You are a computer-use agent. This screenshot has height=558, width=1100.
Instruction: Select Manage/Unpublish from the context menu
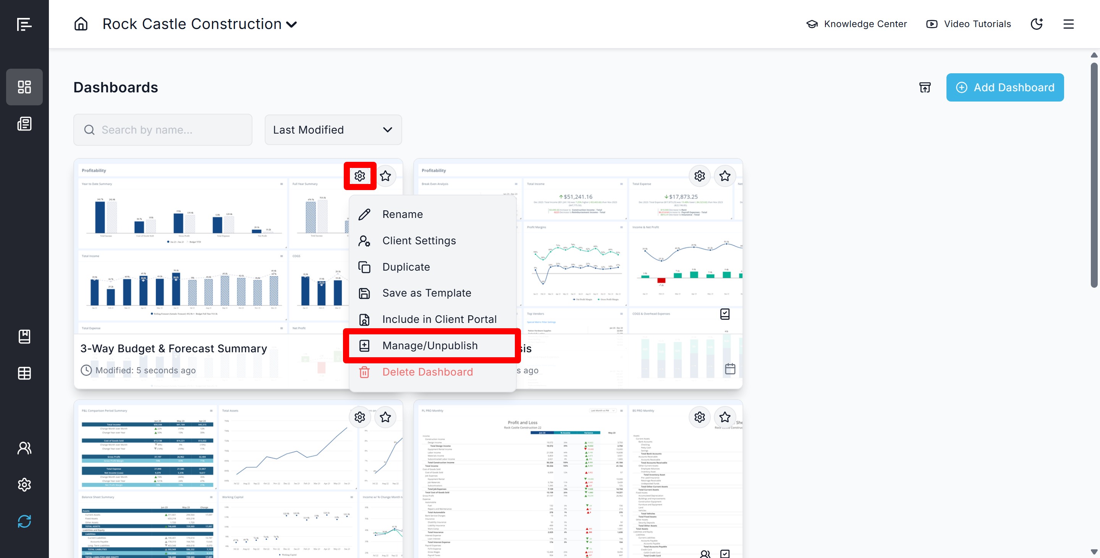pos(430,345)
